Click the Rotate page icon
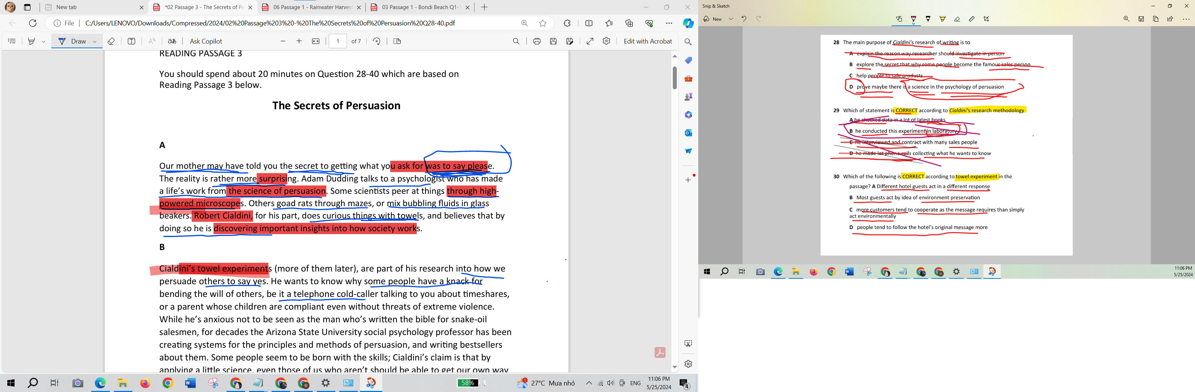This screenshot has width=1195, height=392. tap(376, 41)
